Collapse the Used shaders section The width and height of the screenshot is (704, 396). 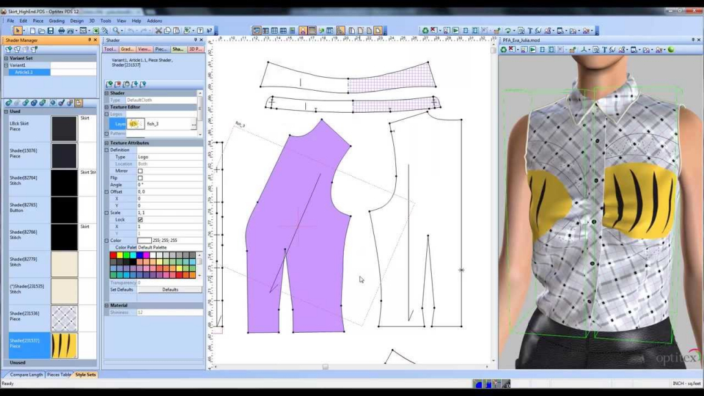pyautogui.click(x=6, y=111)
